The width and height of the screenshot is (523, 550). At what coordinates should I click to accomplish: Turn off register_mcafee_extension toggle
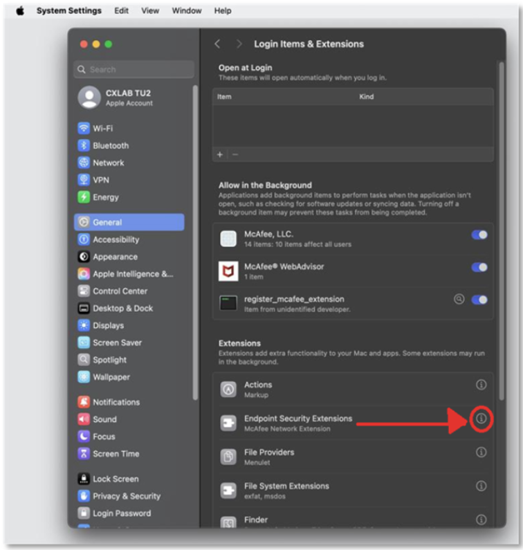[x=479, y=300]
